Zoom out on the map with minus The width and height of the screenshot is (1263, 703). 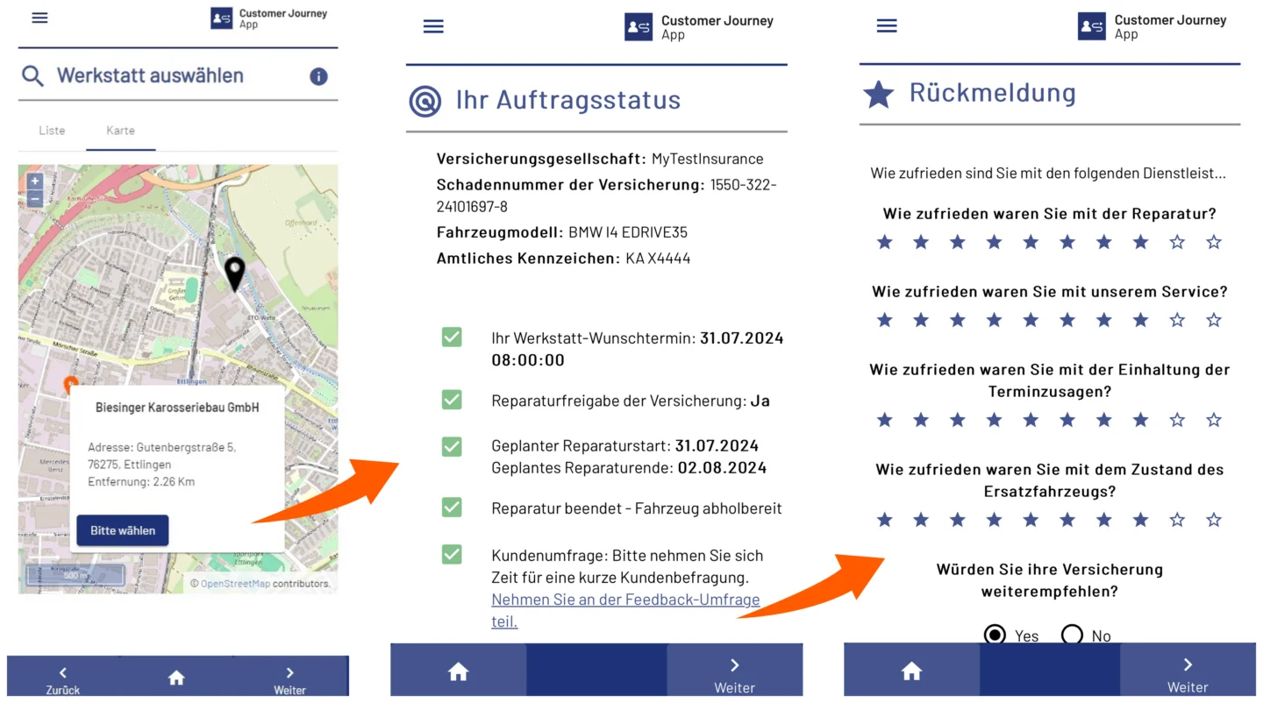pyautogui.click(x=34, y=198)
